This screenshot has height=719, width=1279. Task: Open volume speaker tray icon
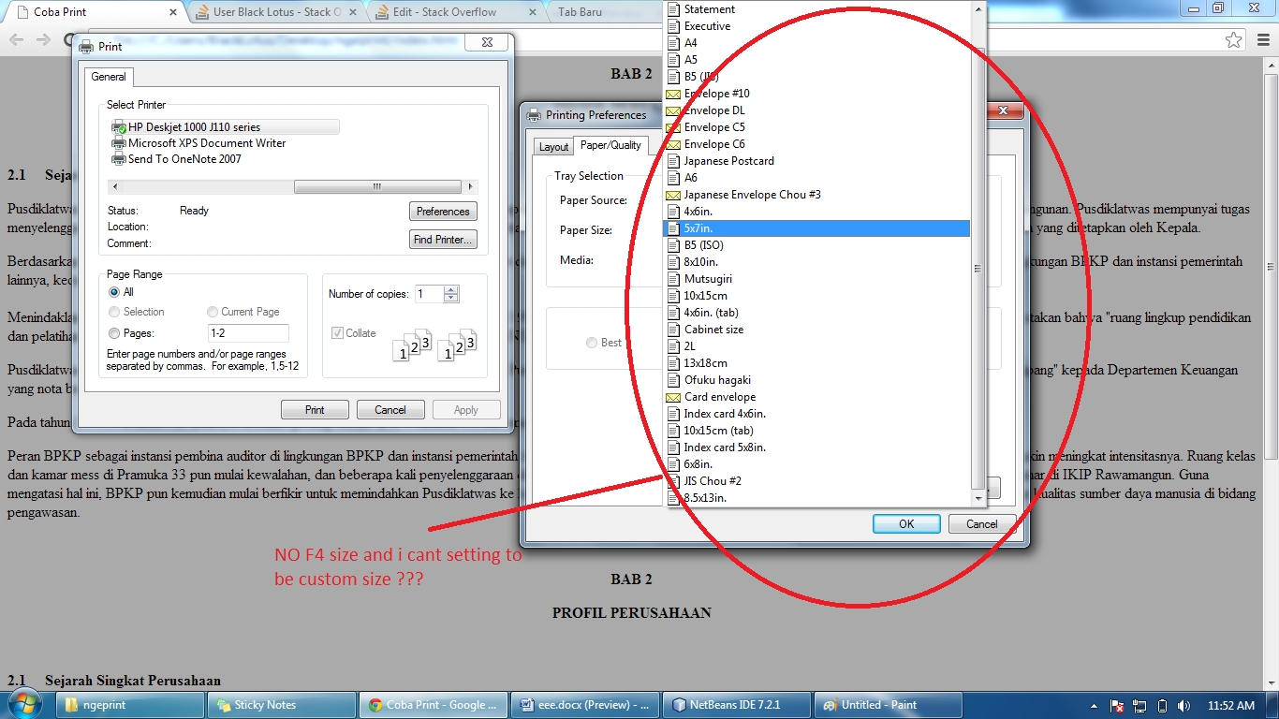click(1184, 706)
